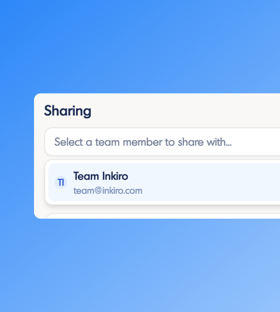Viewport: 280px width, 312px height.
Task: Click the team@inkiro.com email text
Action: (x=108, y=190)
